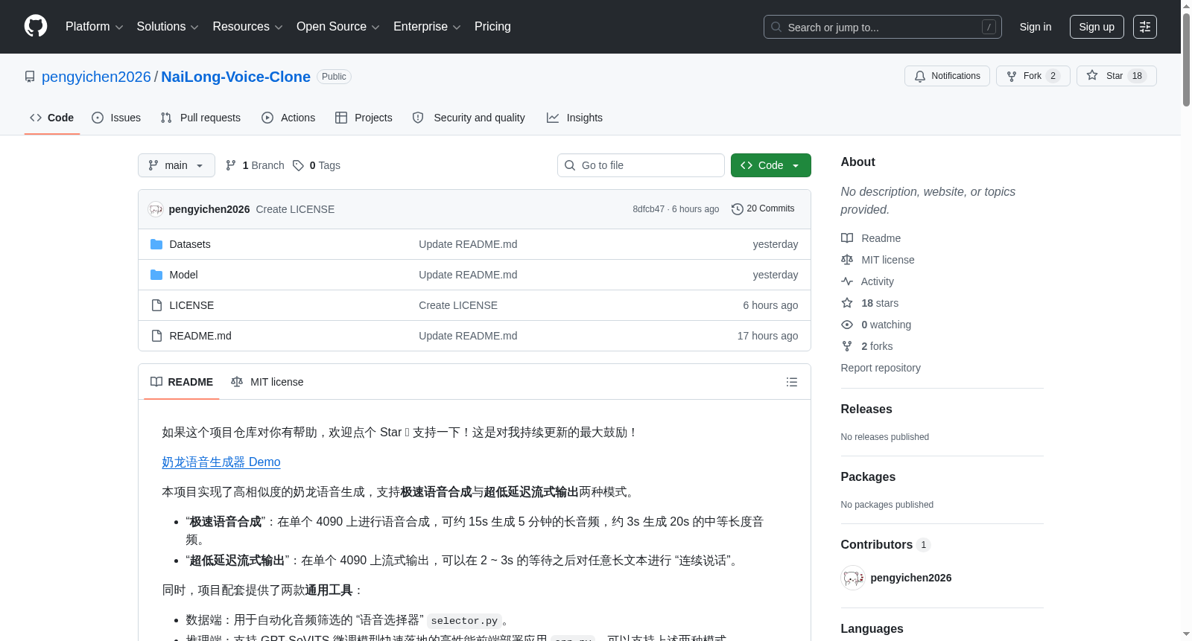This screenshot has height=641, width=1192.
Task: Click the stars icon in About
Action: tap(847, 303)
